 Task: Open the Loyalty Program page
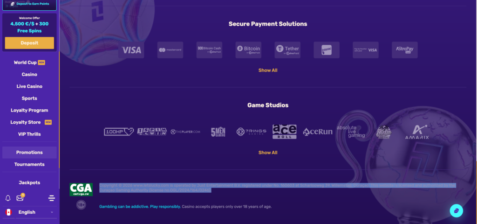click(x=29, y=110)
